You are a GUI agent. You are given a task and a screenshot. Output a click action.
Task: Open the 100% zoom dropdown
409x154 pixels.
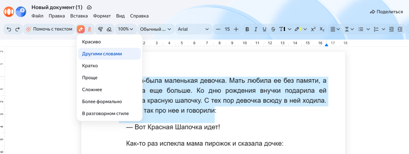[x=125, y=29]
